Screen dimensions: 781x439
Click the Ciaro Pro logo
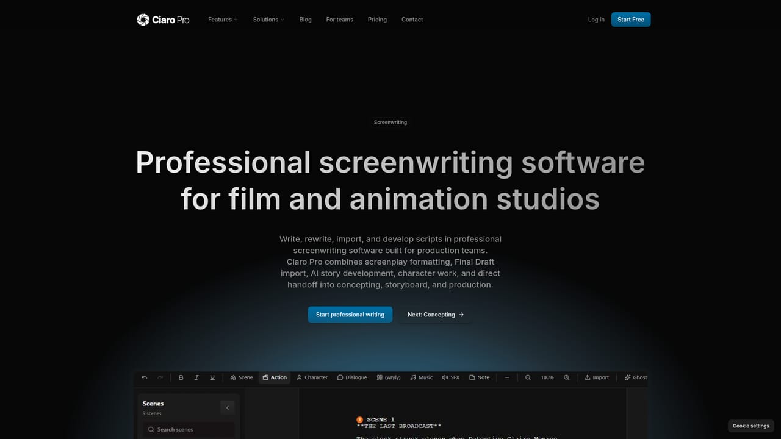coord(163,20)
